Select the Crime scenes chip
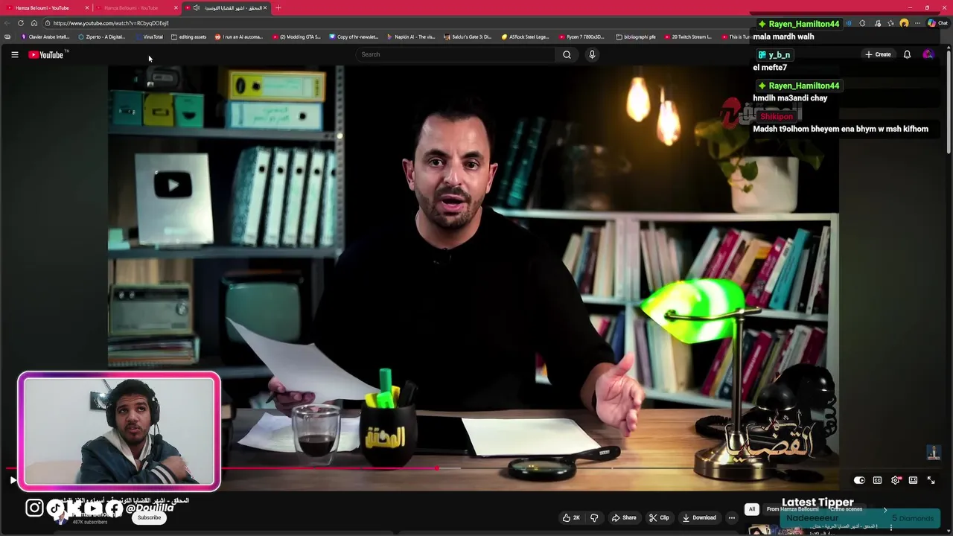The height and width of the screenshot is (536, 953). 846,509
